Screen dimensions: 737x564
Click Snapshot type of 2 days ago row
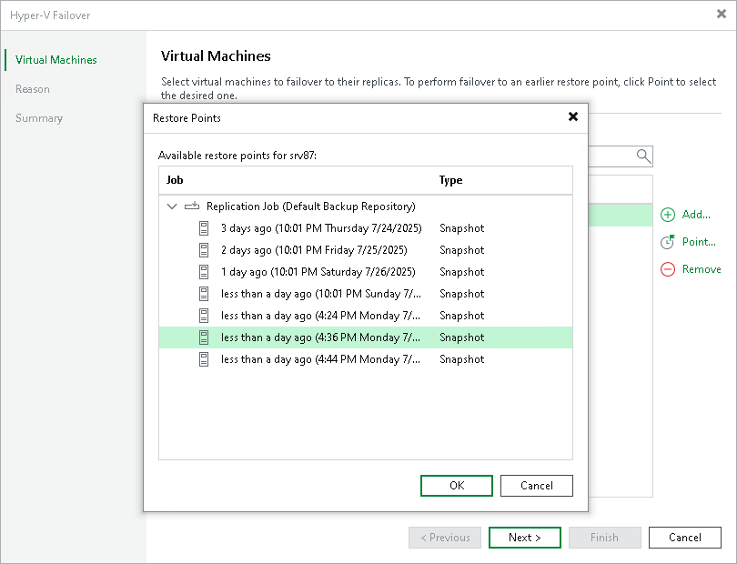click(x=461, y=250)
